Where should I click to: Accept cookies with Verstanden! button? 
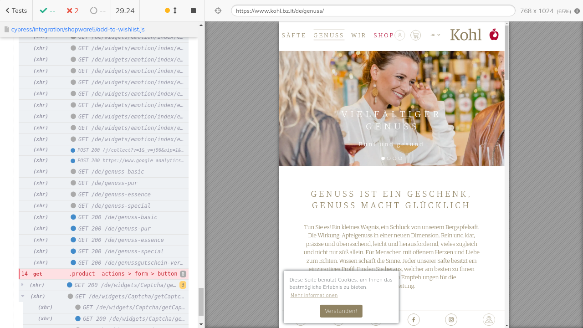tap(341, 311)
